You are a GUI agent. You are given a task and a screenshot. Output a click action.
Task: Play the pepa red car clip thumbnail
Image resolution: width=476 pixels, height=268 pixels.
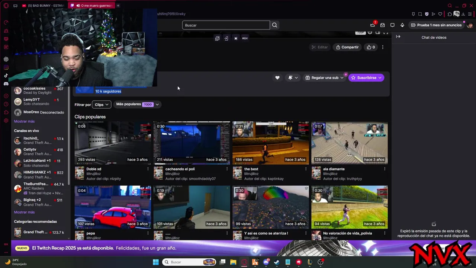pos(113,207)
